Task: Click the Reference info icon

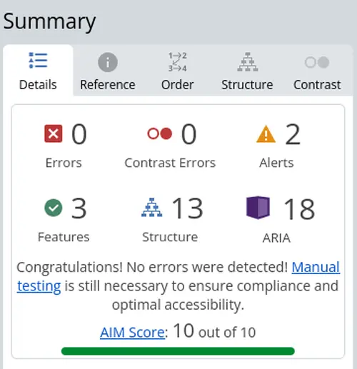Action: [108, 62]
